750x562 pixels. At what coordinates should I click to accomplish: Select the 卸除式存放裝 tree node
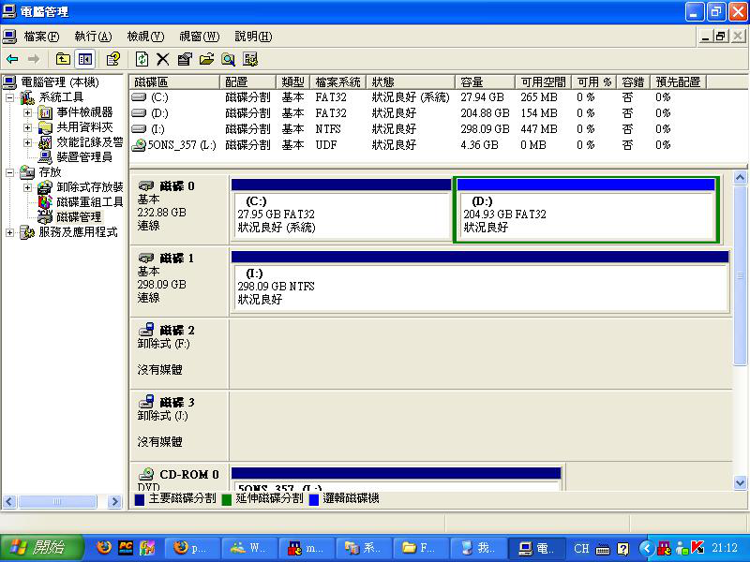[x=89, y=187]
